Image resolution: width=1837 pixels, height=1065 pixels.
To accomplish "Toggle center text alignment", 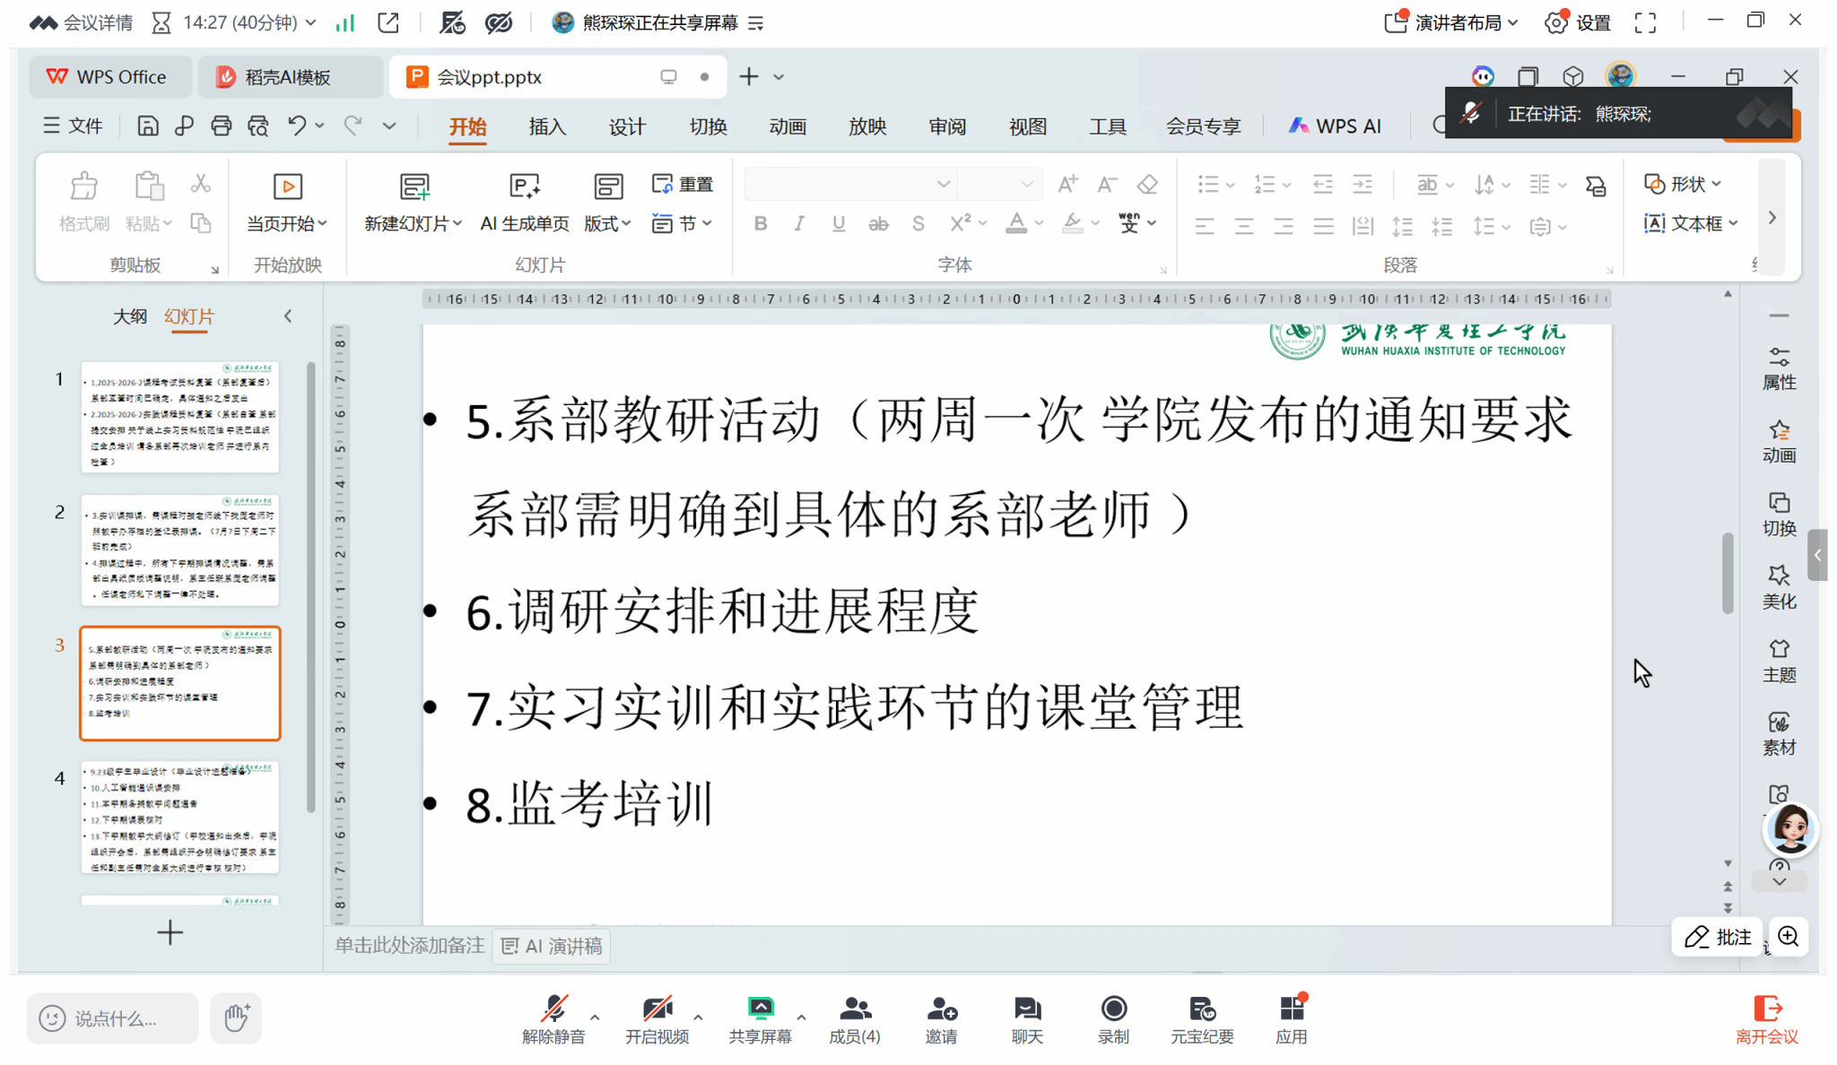I will tap(1244, 227).
